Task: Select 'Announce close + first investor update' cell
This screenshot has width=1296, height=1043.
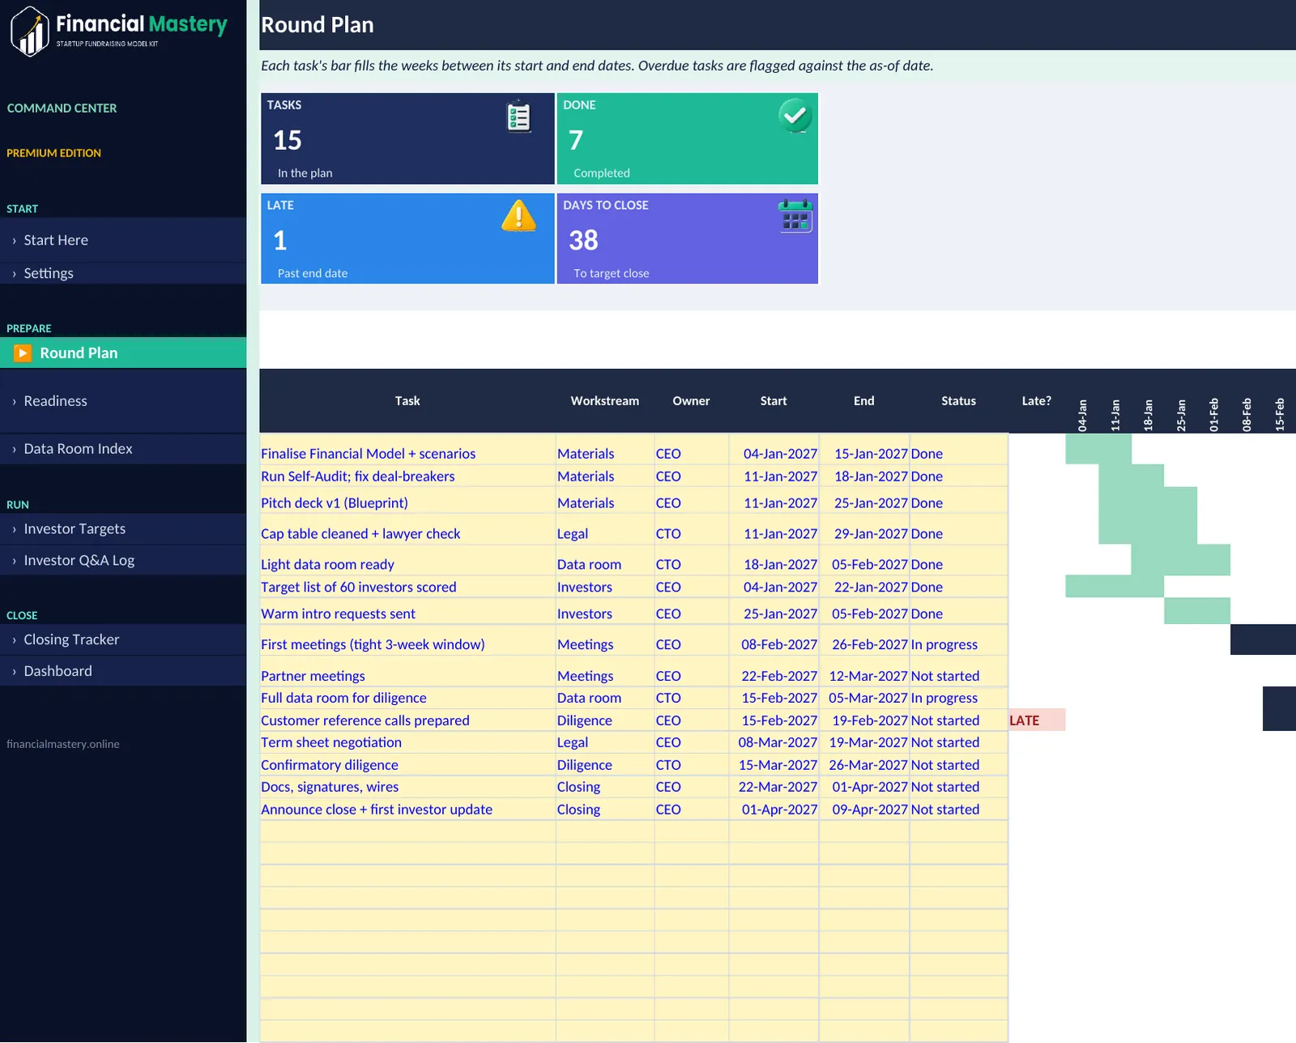Action: point(407,810)
